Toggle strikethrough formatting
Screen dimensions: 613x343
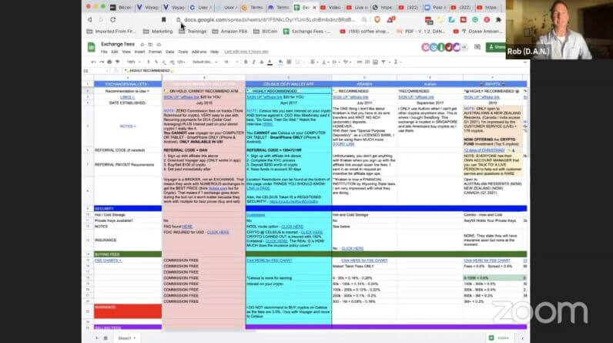click(x=262, y=62)
